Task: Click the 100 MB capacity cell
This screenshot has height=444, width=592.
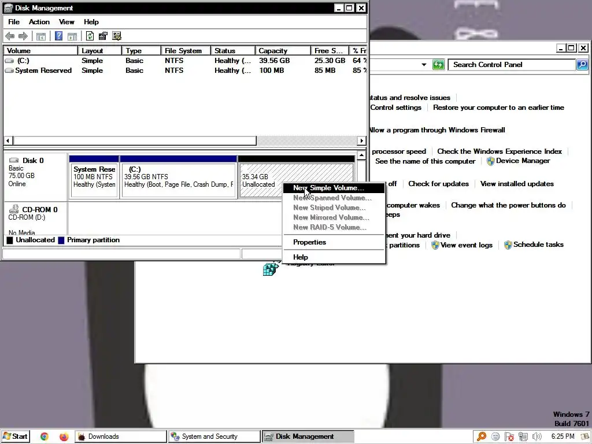Action: [x=272, y=70]
